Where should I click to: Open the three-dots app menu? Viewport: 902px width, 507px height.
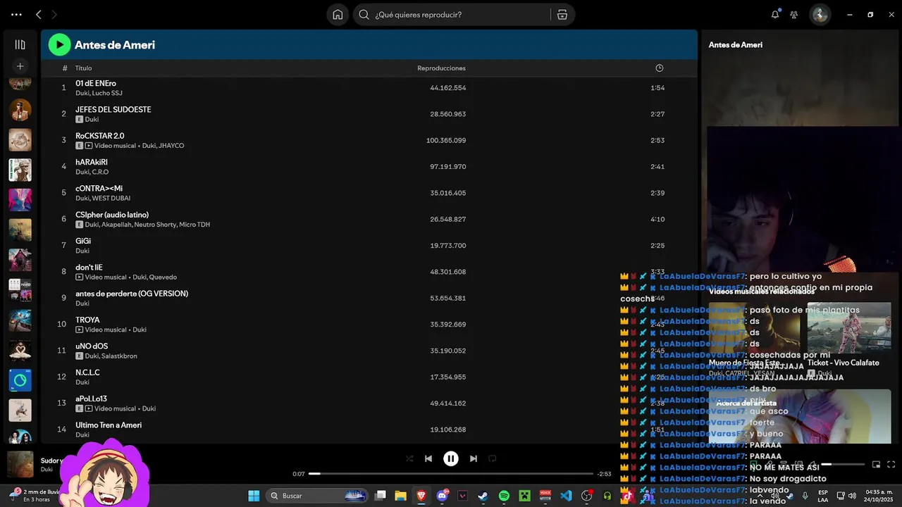16,14
